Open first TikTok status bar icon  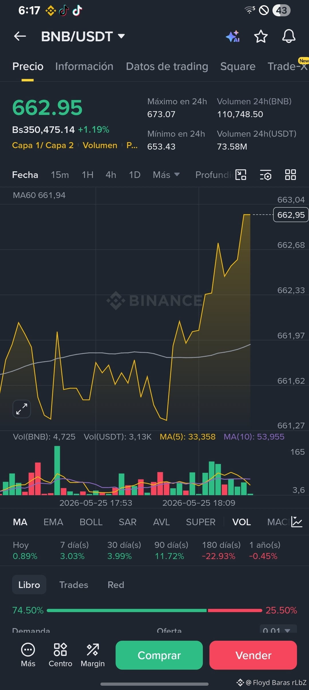[64, 11]
